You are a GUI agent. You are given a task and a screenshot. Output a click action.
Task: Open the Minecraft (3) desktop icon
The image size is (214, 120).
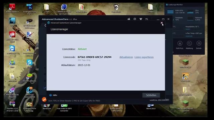pyautogui.click(x=185, y=64)
